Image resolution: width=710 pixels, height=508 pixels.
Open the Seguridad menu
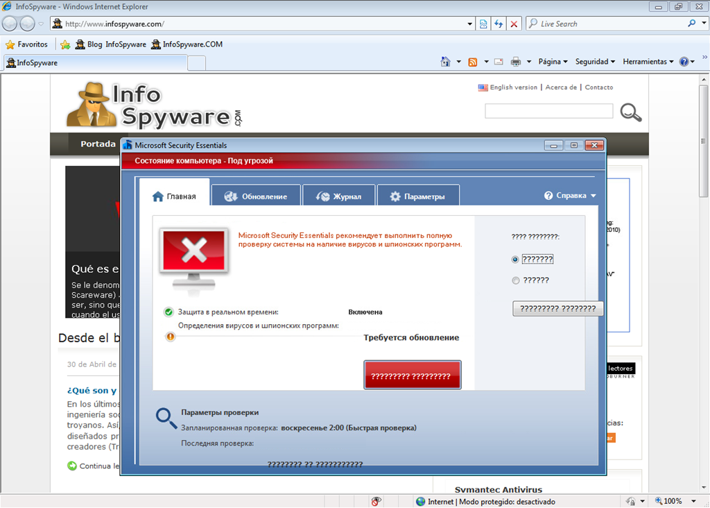point(595,62)
